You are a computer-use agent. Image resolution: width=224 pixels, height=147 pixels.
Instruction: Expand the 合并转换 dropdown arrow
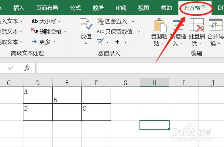coord(219,43)
